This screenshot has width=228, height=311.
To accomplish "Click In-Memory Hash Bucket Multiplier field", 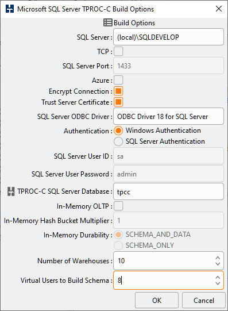I will [x=168, y=220].
